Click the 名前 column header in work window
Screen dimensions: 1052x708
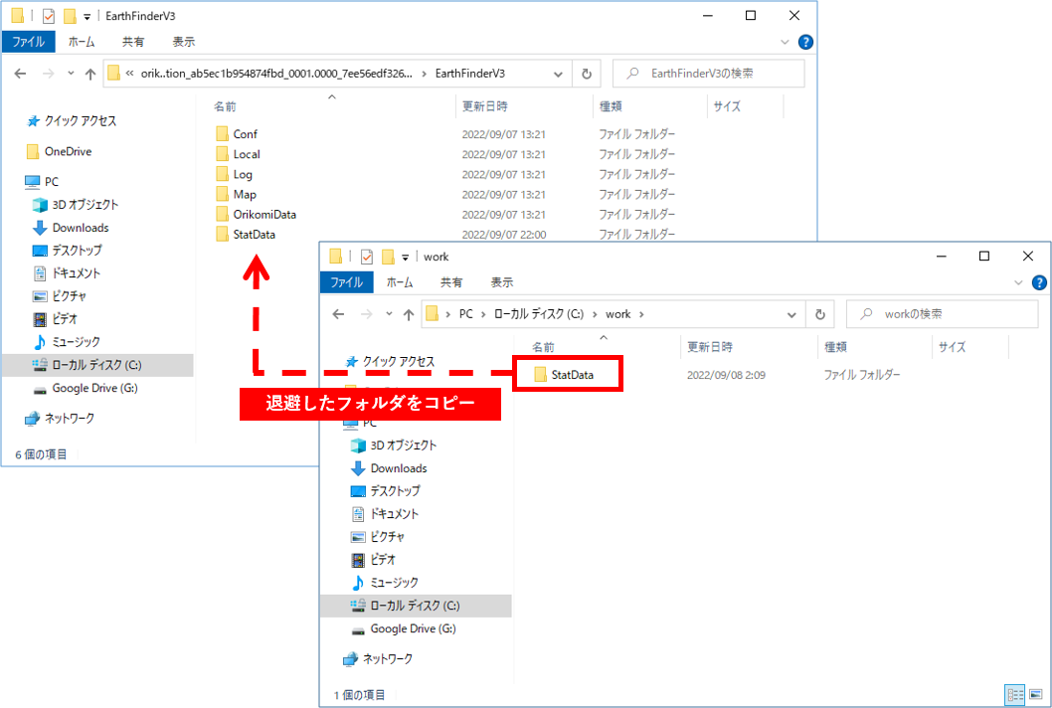(x=543, y=347)
